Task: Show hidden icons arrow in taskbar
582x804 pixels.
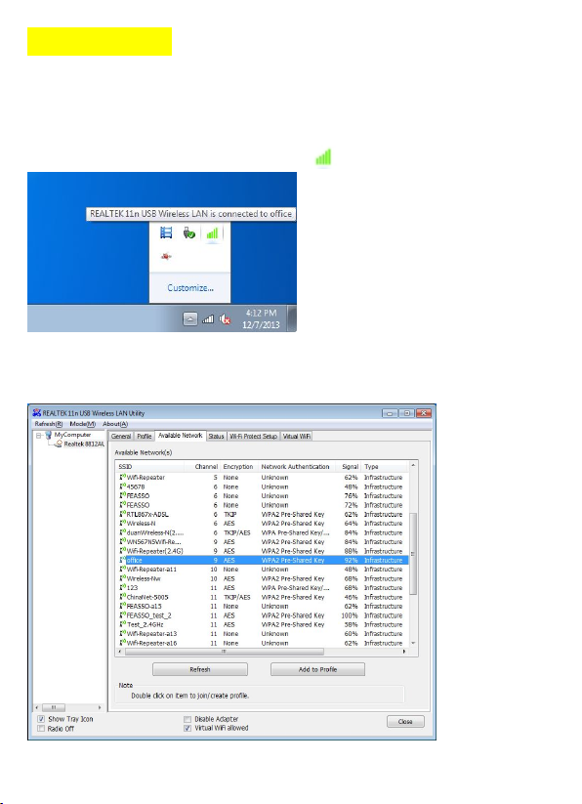Action: [190, 318]
